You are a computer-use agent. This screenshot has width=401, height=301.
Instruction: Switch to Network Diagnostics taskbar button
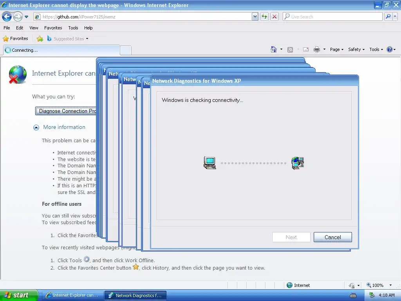[135, 296]
